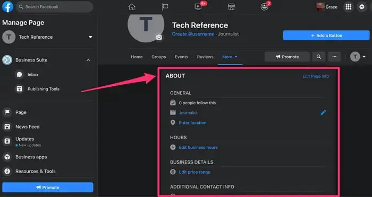The image size is (372, 197).
Task: Click the Add a Button button
Action: (326, 35)
